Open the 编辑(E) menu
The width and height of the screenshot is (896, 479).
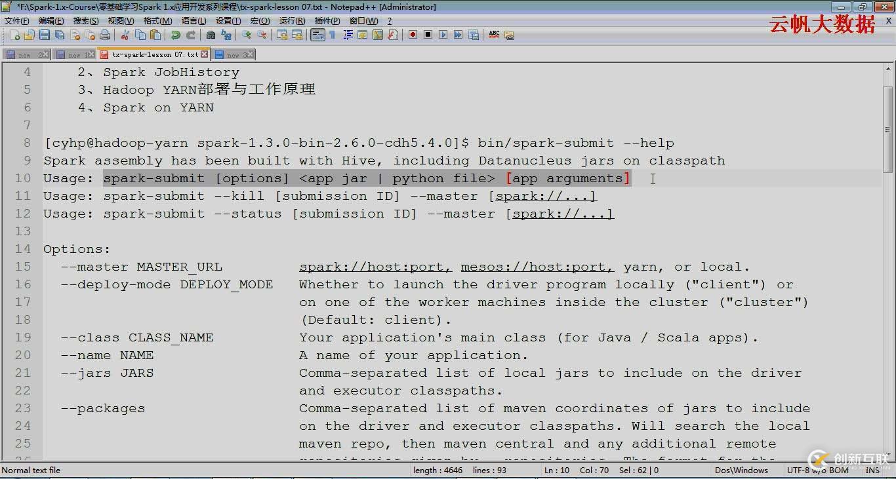pos(51,21)
